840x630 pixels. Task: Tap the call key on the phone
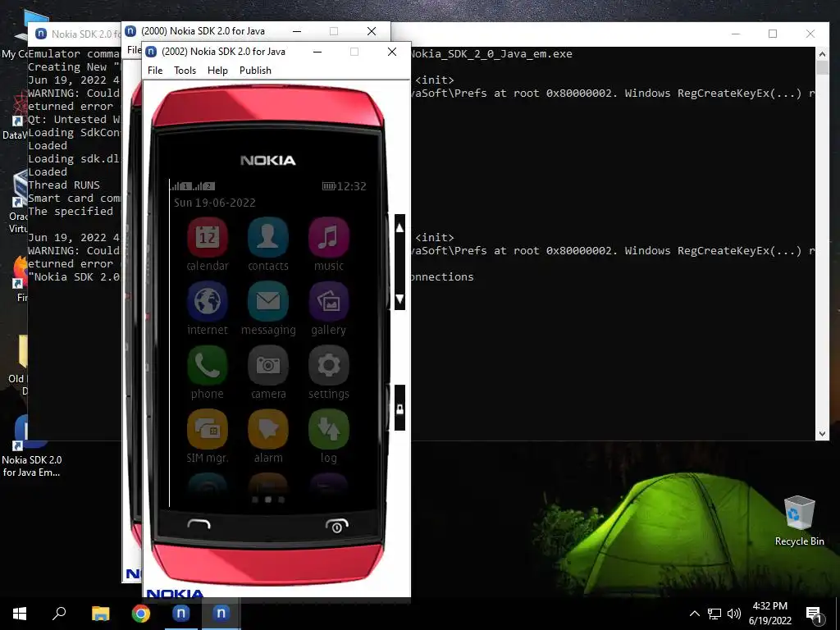point(199,524)
